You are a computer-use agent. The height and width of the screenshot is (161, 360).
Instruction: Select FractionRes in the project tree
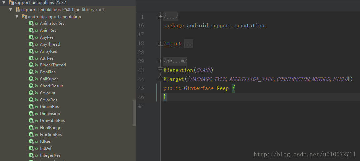point(51,134)
